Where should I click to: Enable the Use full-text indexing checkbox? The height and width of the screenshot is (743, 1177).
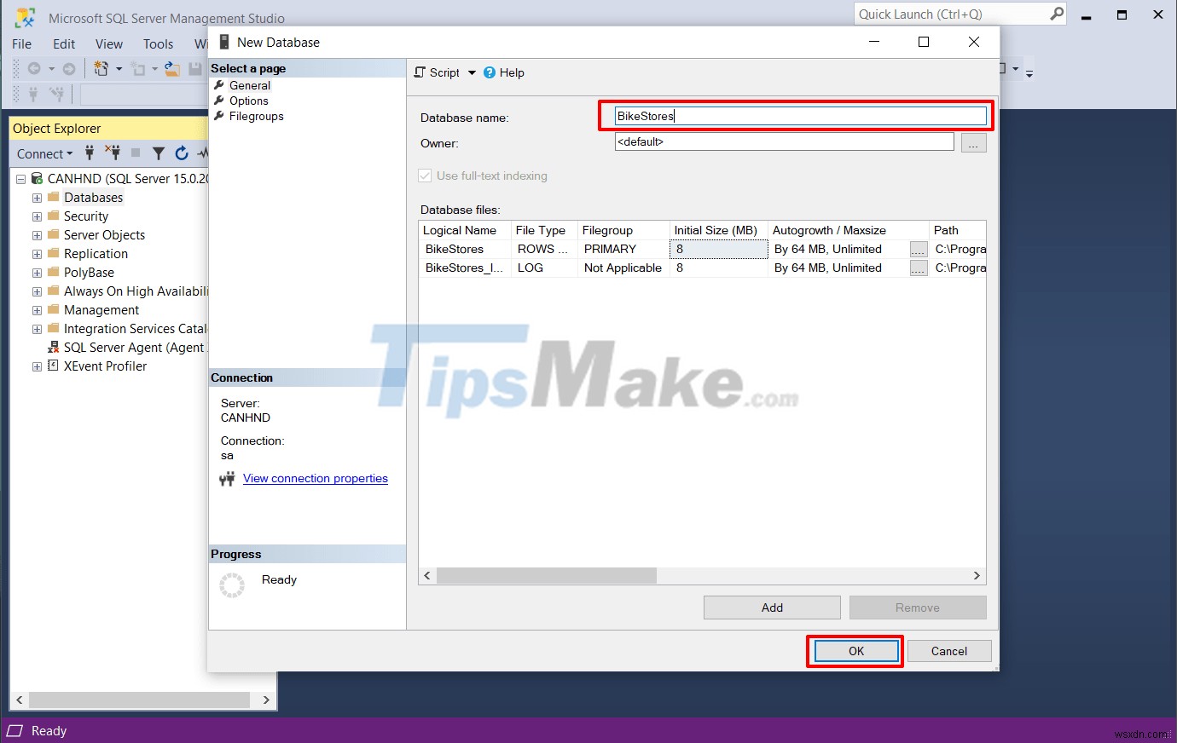pyautogui.click(x=424, y=176)
